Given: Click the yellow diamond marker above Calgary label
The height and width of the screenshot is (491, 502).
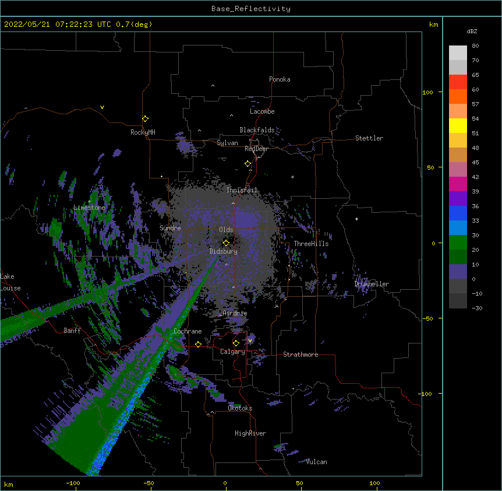Looking at the screenshot, I should coord(236,343).
